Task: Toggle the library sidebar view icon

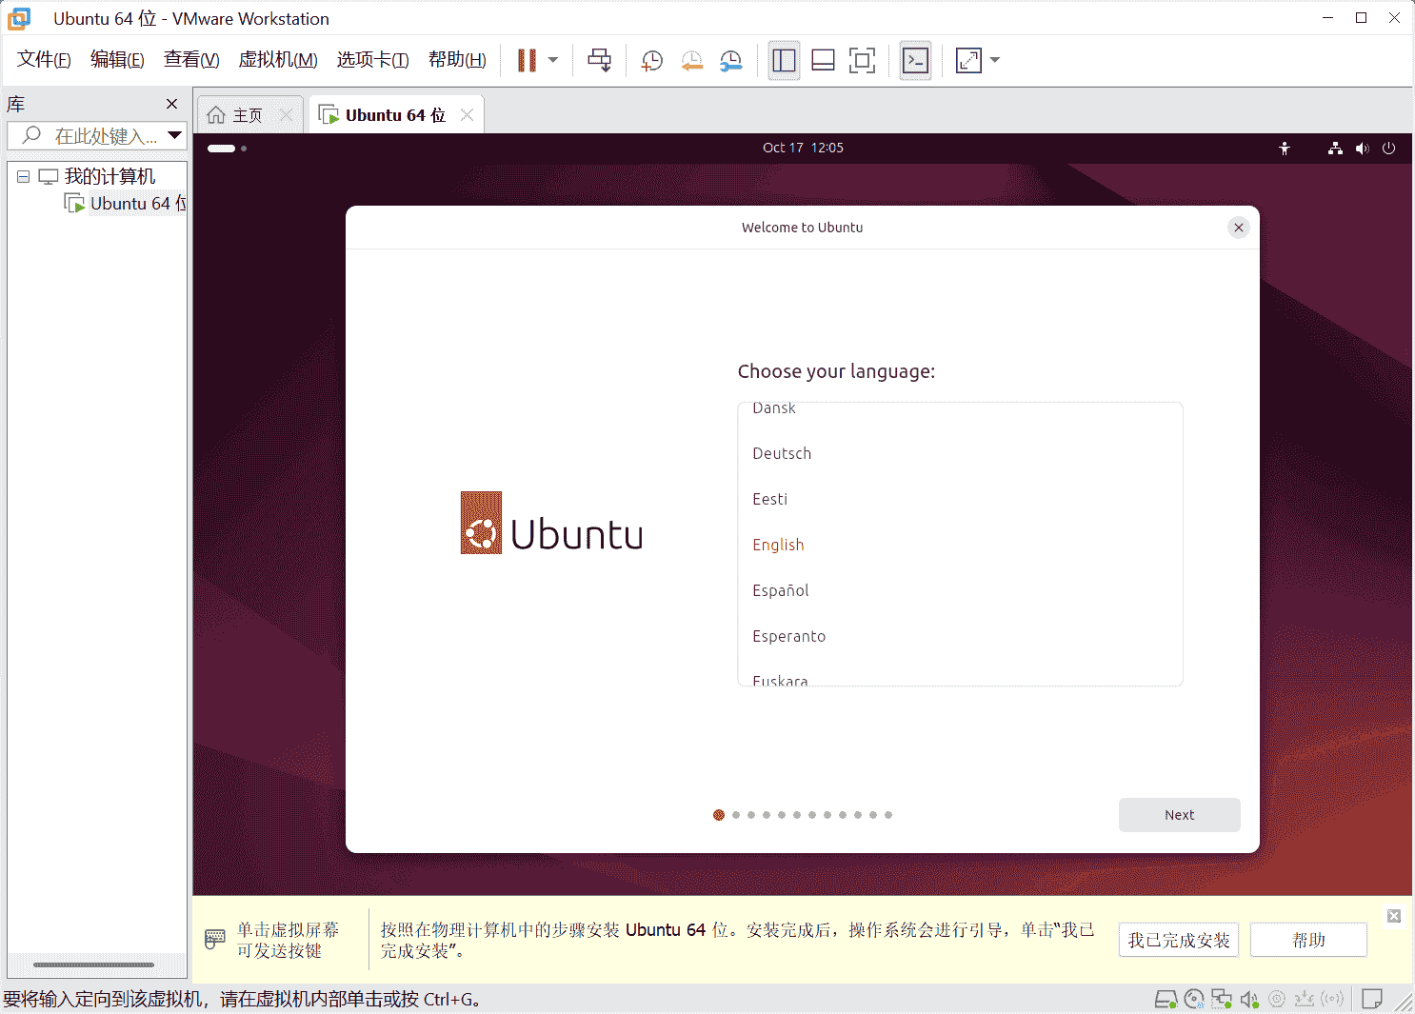Action: [x=784, y=61]
